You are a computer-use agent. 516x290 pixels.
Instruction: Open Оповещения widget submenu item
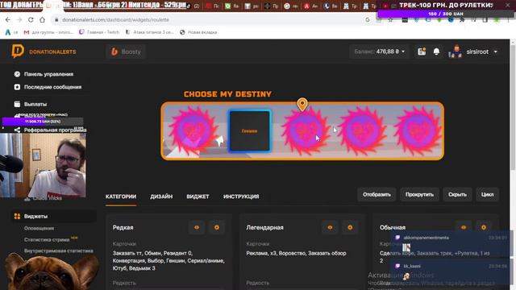(x=39, y=228)
